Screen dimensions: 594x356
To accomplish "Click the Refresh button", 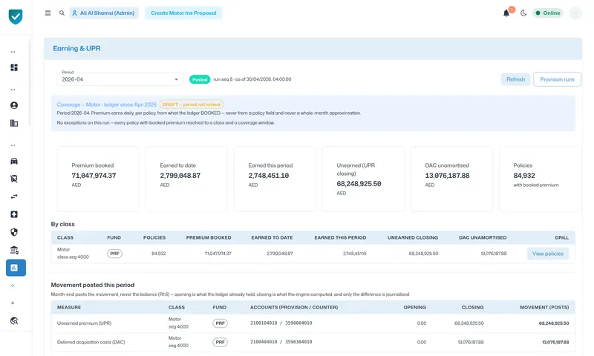I will pyautogui.click(x=515, y=79).
